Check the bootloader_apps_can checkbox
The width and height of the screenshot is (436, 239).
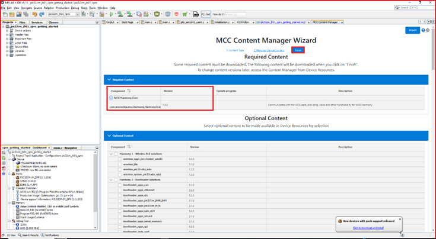(x=120, y=185)
